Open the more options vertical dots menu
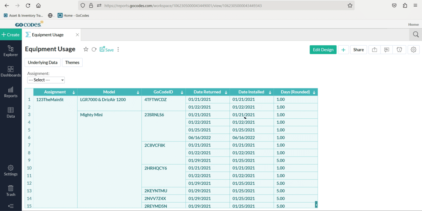 118,50
